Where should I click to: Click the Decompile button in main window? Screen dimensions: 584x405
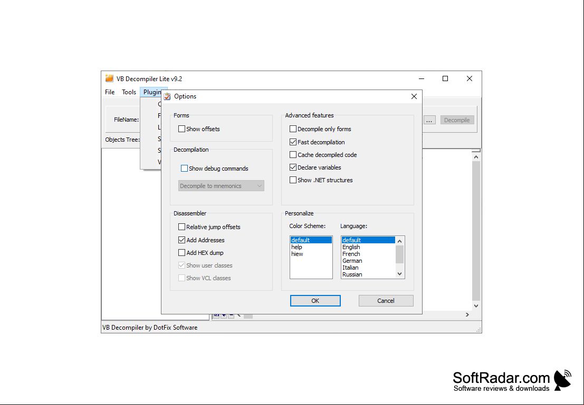click(457, 120)
